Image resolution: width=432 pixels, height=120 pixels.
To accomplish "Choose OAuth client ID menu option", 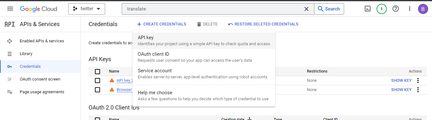I will (x=204, y=57).
